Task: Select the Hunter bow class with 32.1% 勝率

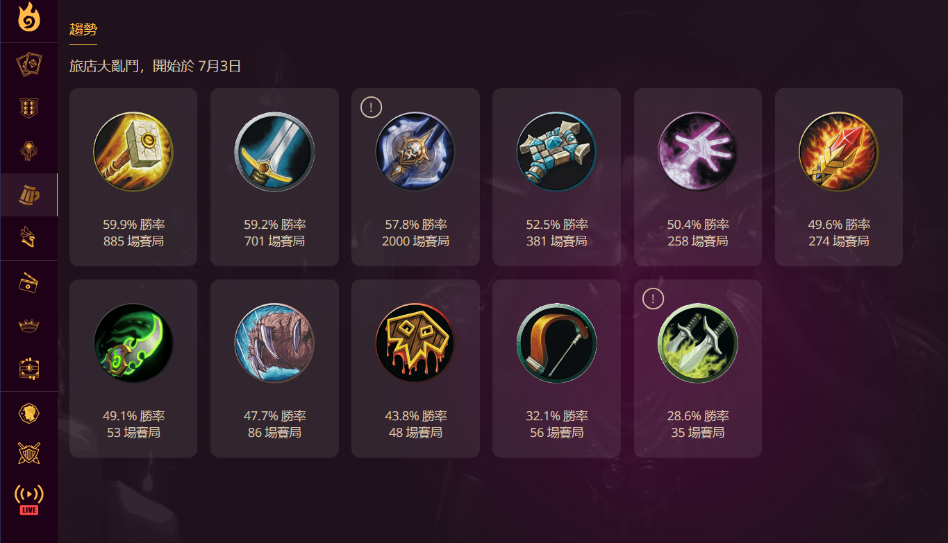Action: click(x=557, y=368)
